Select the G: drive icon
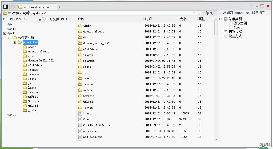 coord(10,115)
